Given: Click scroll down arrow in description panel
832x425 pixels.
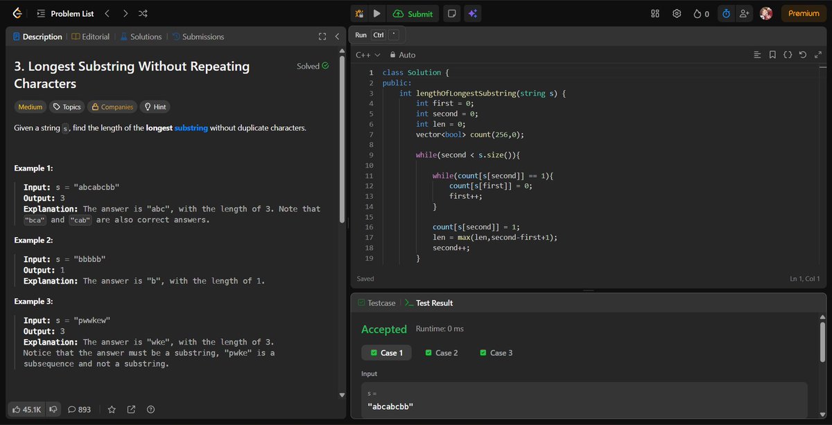Looking at the screenshot, I should coord(342,394).
